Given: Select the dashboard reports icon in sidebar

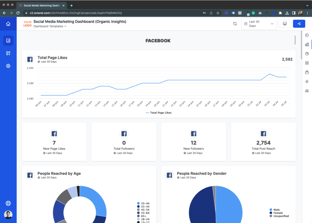Looking at the screenshot, I should tap(8, 41).
